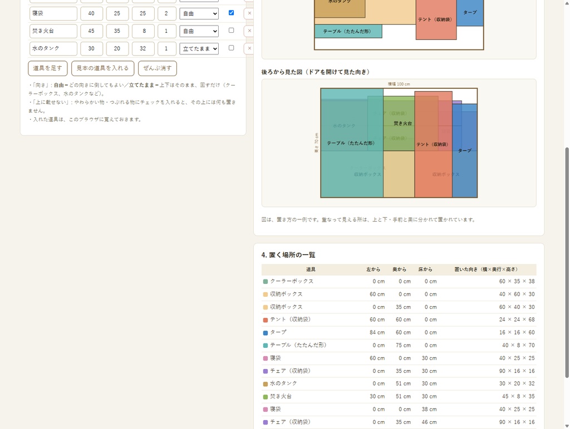
Task: Select the 水のタンク name input
Action: click(x=53, y=49)
